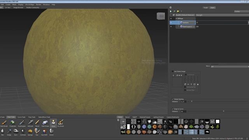This screenshot has height=140, width=249.
Task: Open the Help menu
Action: point(53,5)
